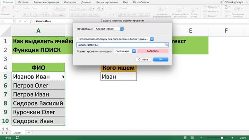Click the red Font color icon
The height and width of the screenshot is (140, 249).
click(61, 14)
